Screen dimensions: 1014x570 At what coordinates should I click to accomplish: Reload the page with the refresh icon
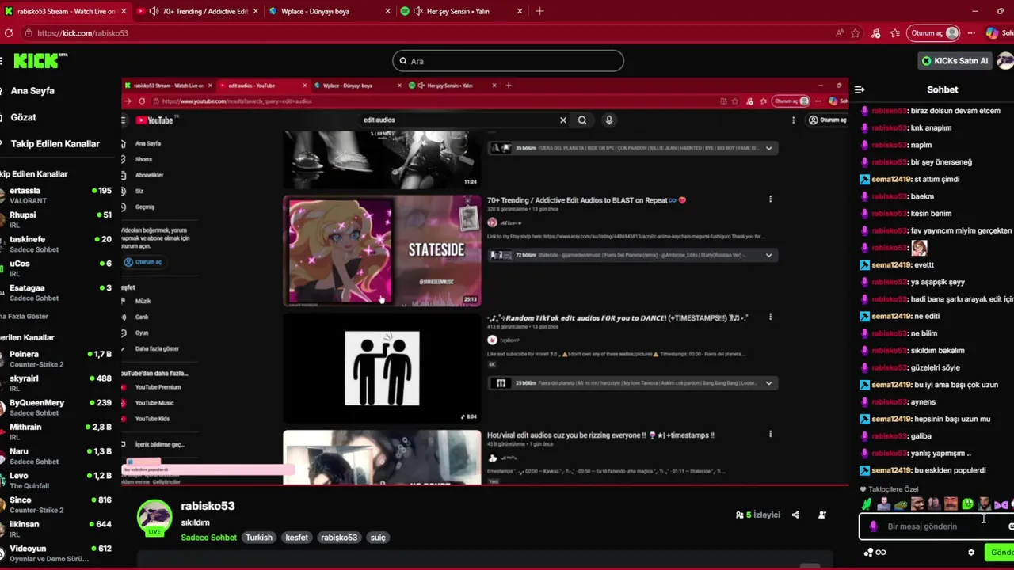(9, 33)
